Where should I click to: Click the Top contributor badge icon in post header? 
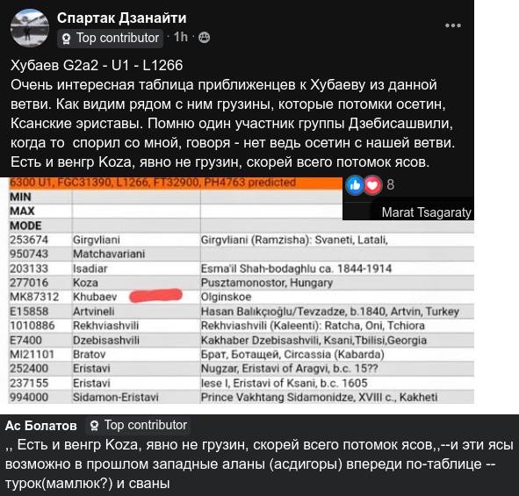(66, 39)
